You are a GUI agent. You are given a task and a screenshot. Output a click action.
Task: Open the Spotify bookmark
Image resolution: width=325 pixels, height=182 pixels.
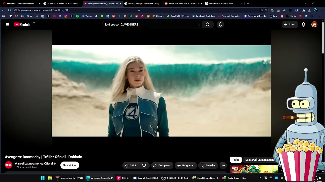pos(77,16)
